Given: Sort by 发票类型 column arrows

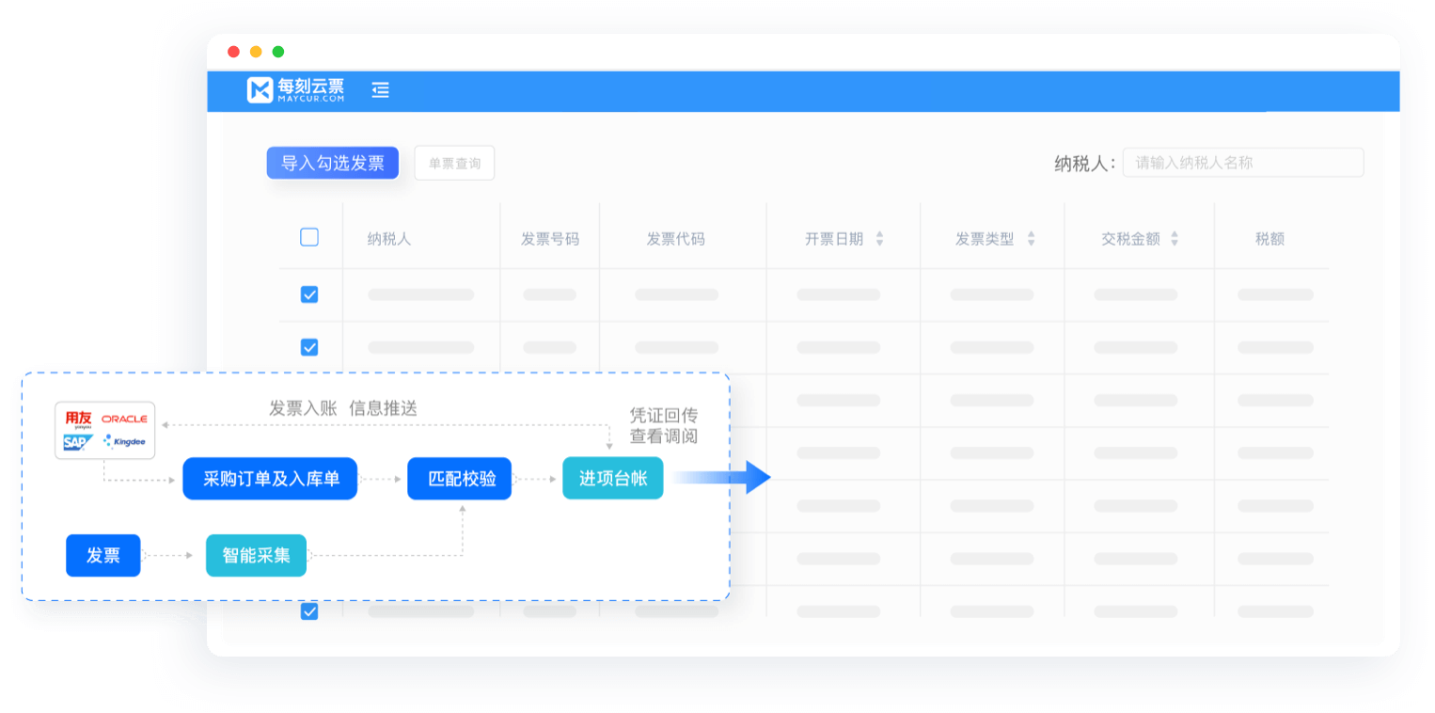Looking at the screenshot, I should (1031, 239).
